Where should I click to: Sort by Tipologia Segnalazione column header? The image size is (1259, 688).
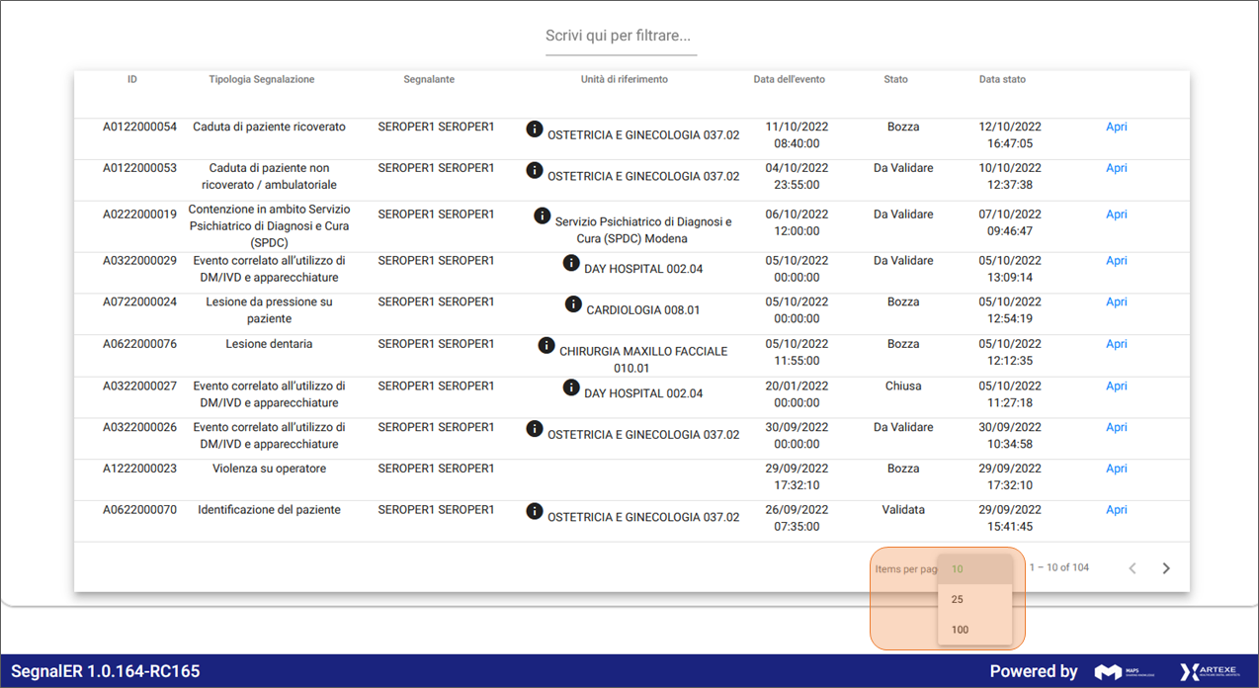tap(262, 79)
